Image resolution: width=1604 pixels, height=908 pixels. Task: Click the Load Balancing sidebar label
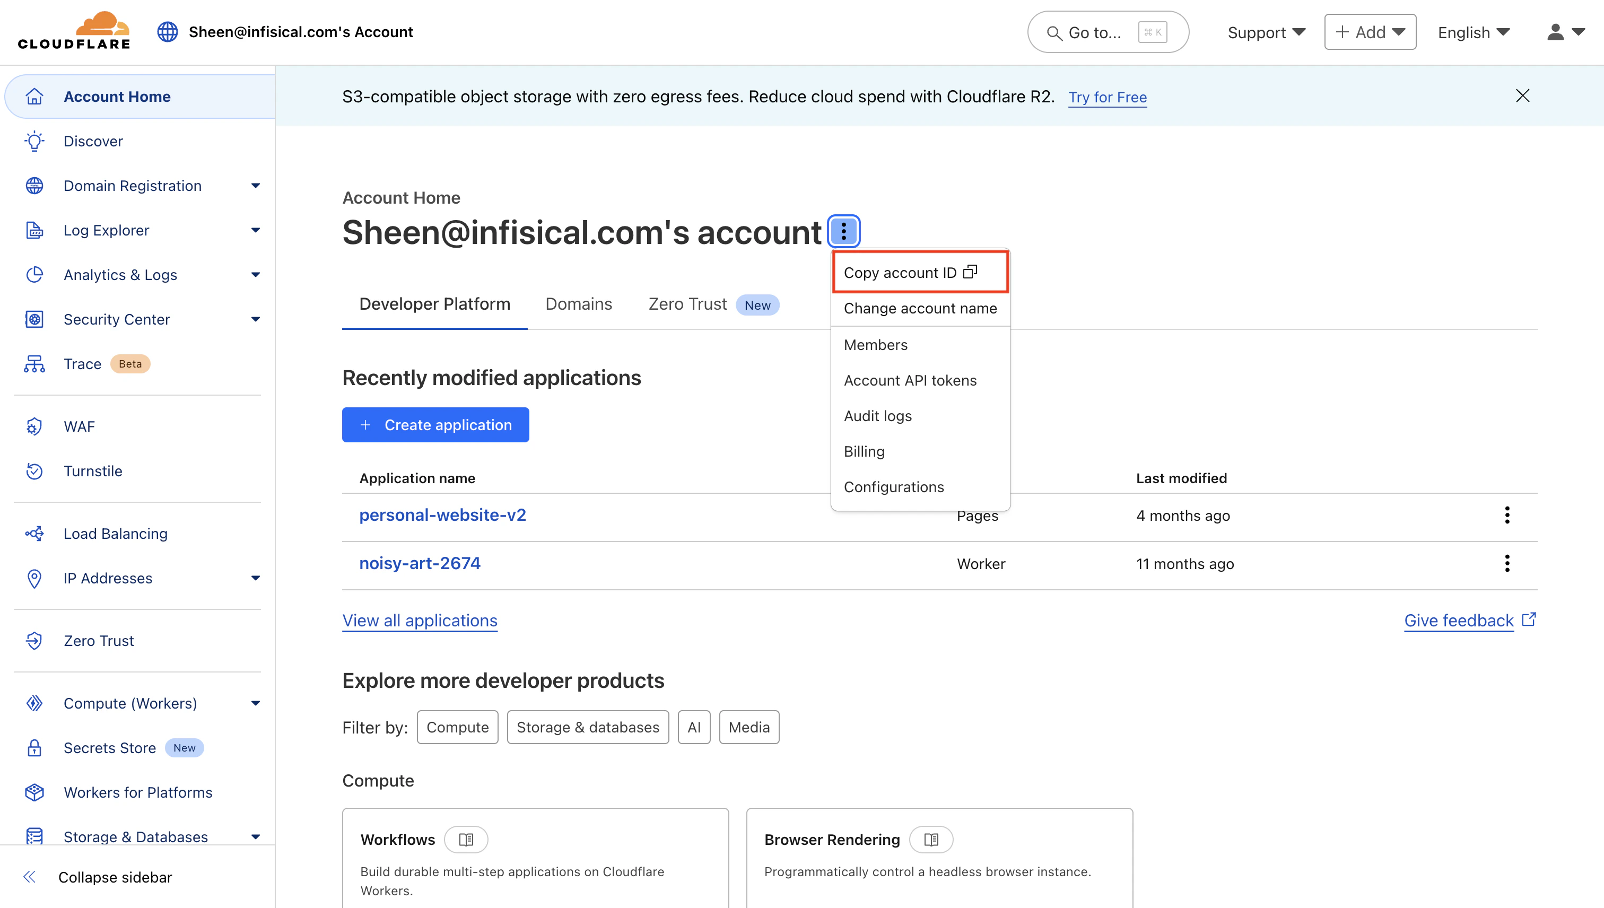116,534
